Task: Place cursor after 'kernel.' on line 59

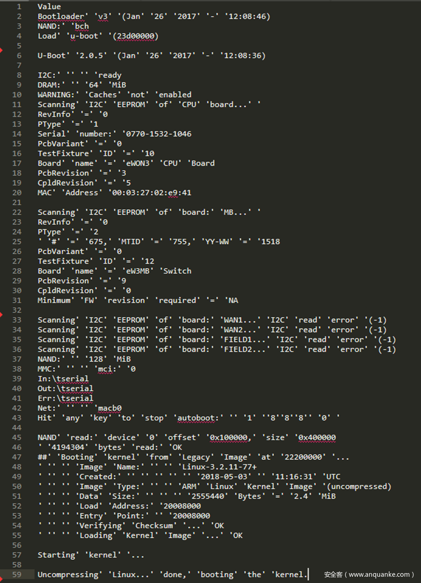Action: (308, 574)
